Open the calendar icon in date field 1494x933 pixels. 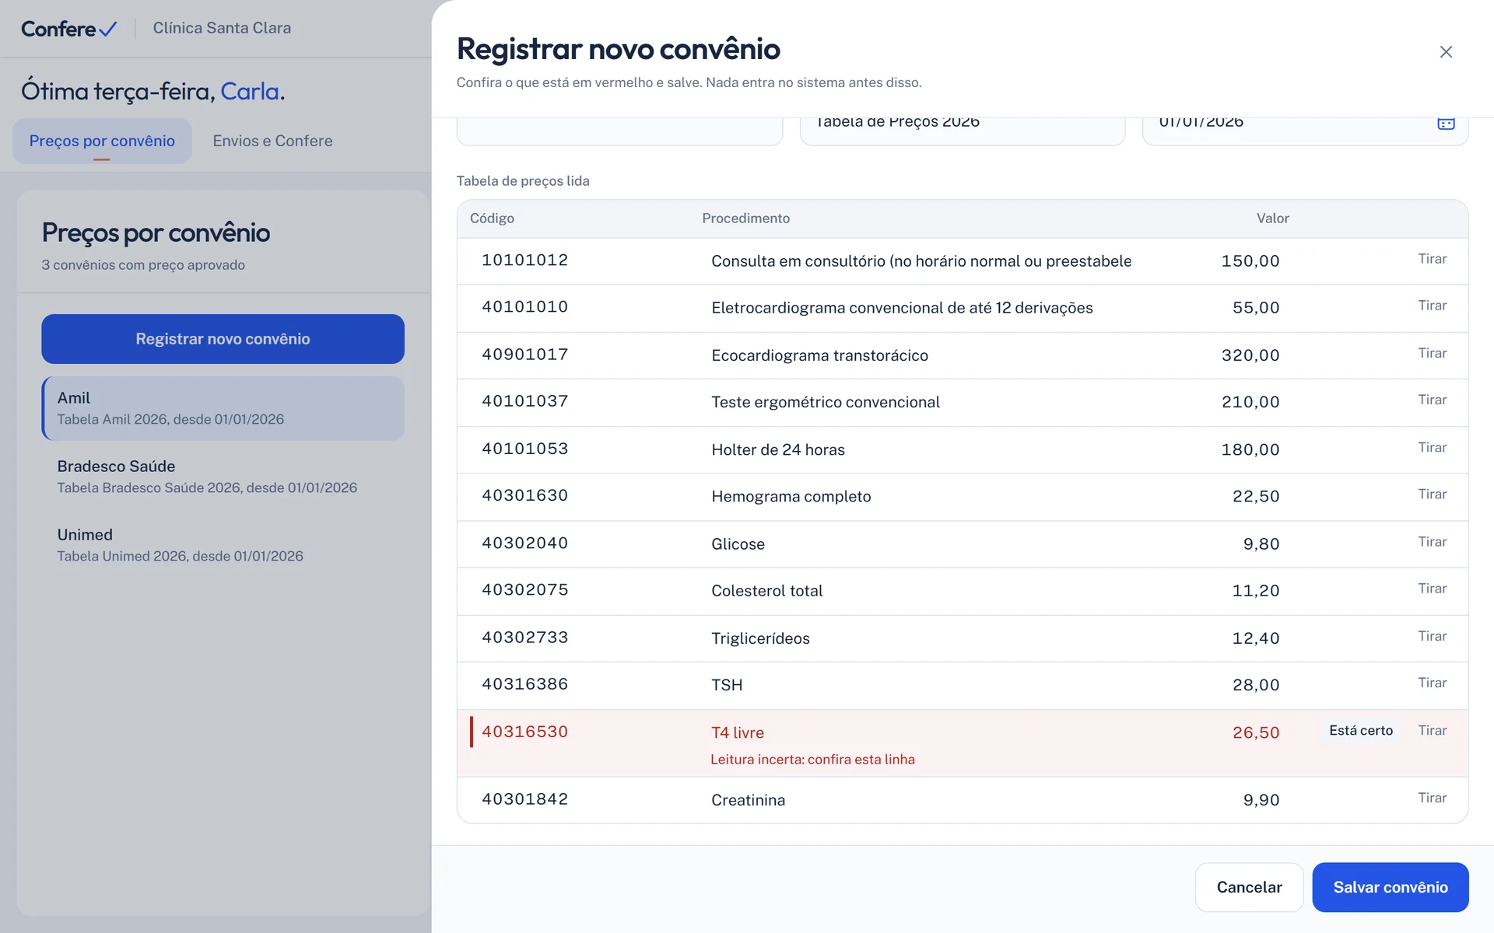coord(1446,123)
